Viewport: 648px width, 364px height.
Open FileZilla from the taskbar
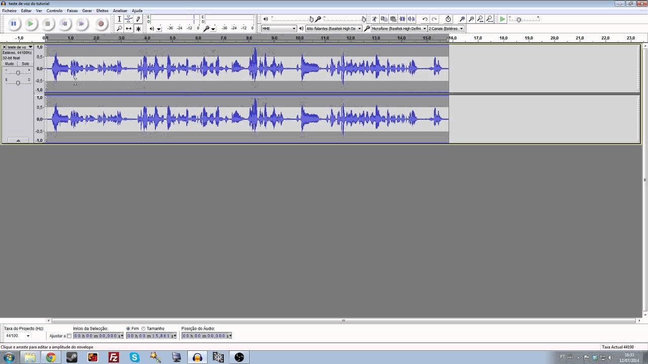[x=114, y=357]
